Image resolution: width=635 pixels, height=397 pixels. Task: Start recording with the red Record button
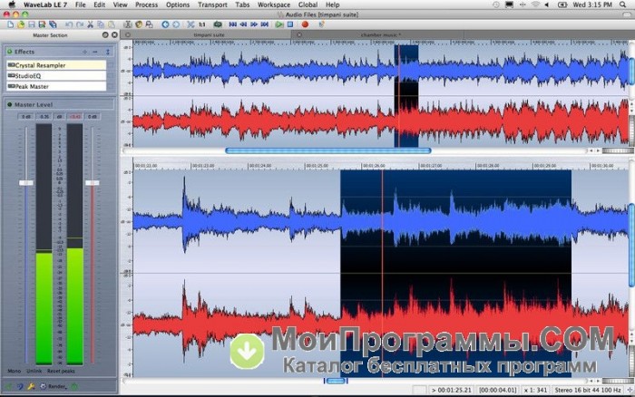click(x=305, y=24)
